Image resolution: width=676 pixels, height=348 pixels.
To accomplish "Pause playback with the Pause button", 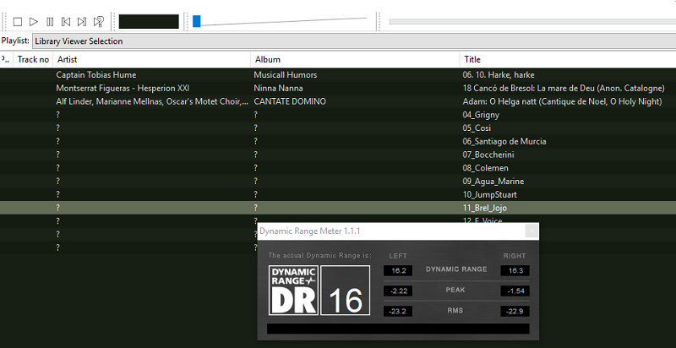I will pos(50,21).
